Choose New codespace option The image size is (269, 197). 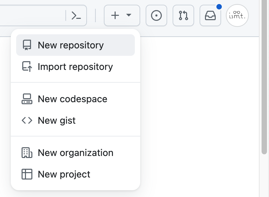tap(76, 99)
